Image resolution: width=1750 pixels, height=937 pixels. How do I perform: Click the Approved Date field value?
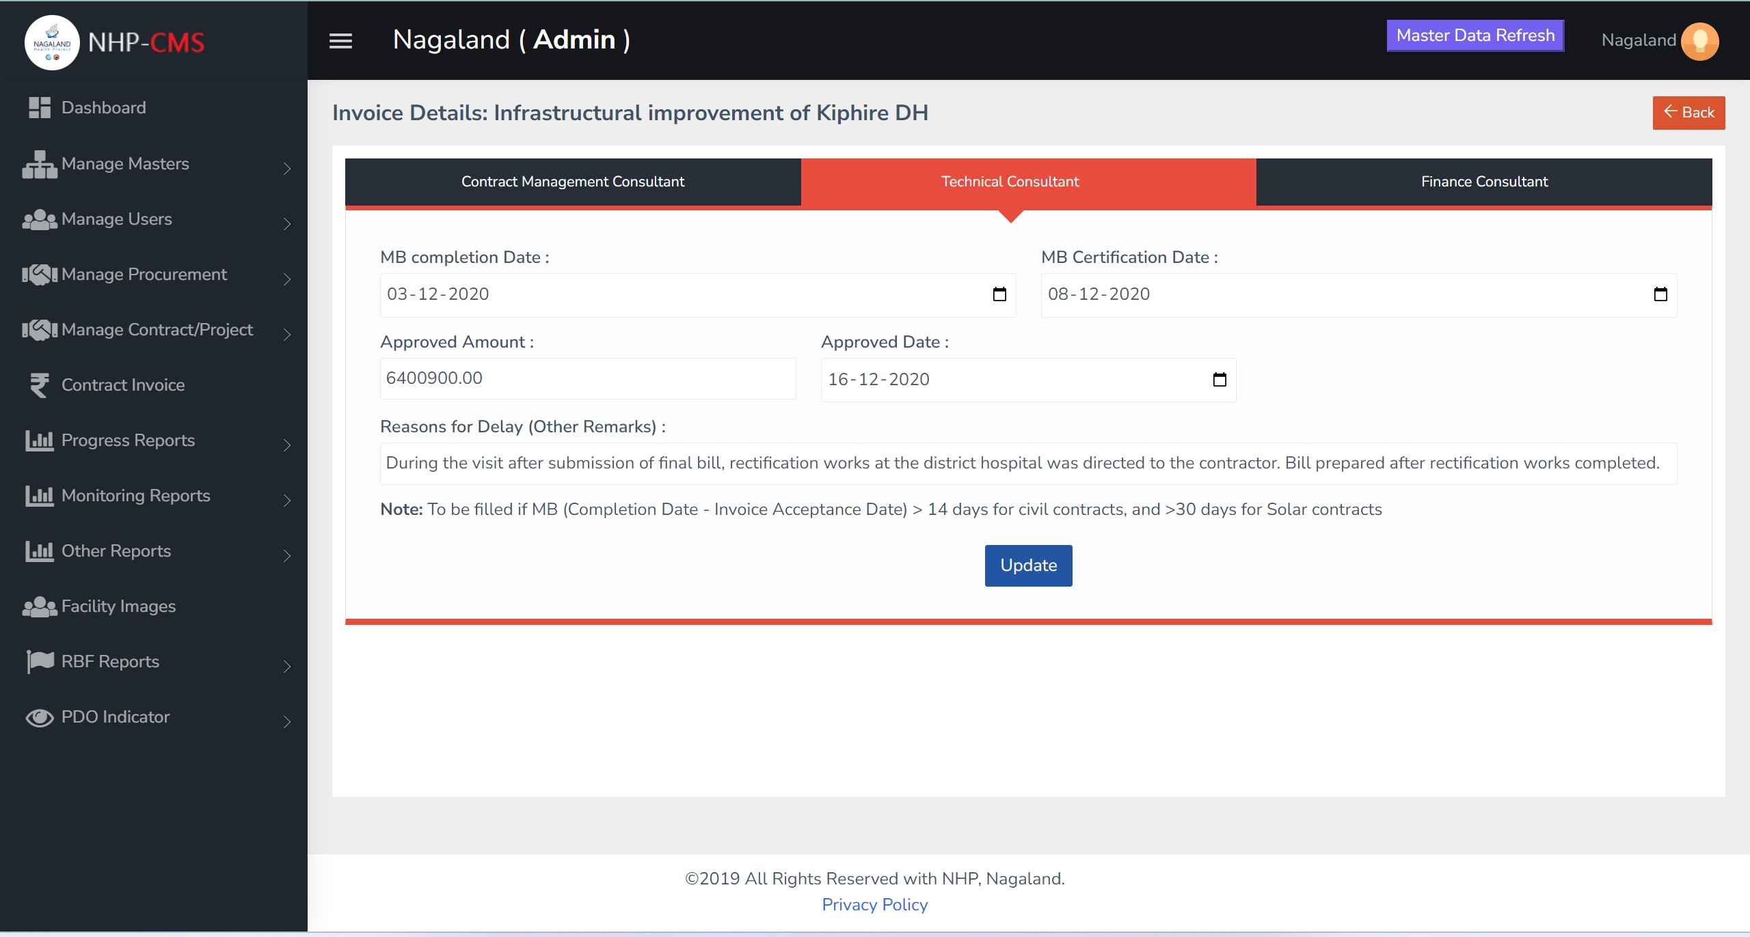tap(879, 380)
